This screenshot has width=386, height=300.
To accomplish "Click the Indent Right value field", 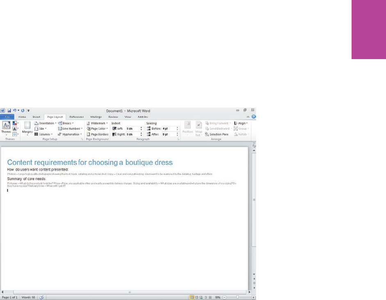I will 133,134.
